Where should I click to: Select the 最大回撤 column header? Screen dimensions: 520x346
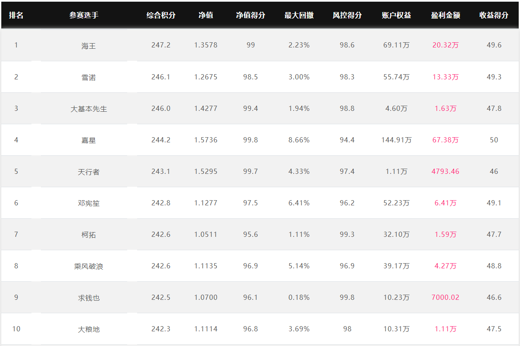[299, 15]
